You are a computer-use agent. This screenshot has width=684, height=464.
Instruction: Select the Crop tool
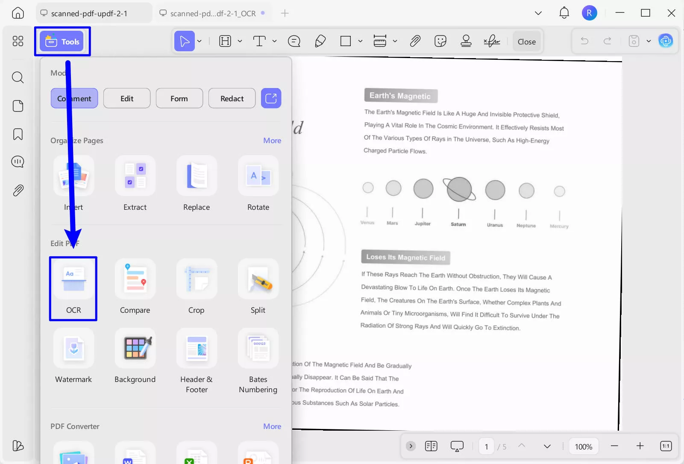click(196, 287)
